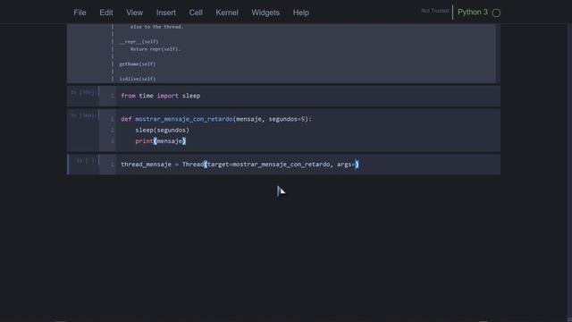The image size is (572, 322).
Task: Open the Insert menu
Action: (166, 13)
